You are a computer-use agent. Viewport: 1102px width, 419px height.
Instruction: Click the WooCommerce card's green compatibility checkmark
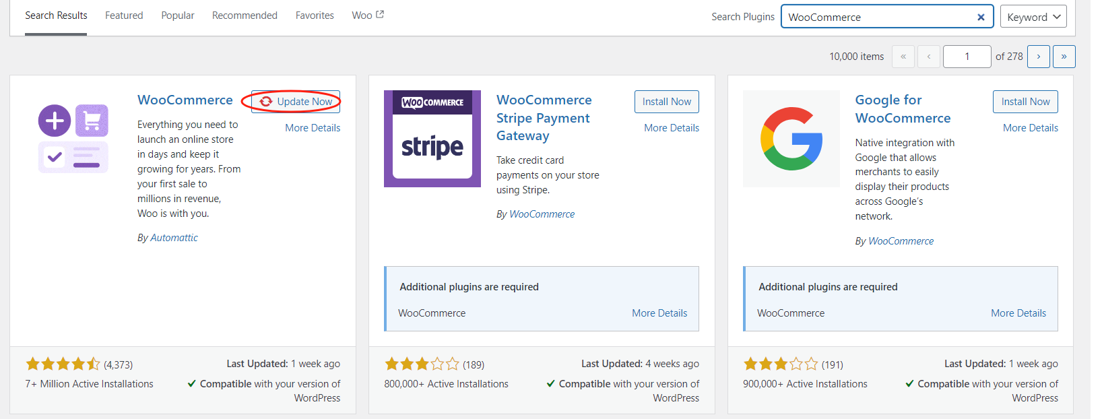click(192, 383)
